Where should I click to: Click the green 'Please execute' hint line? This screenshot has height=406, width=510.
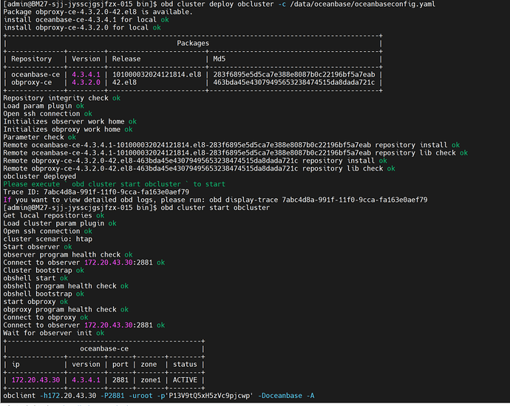click(114, 184)
